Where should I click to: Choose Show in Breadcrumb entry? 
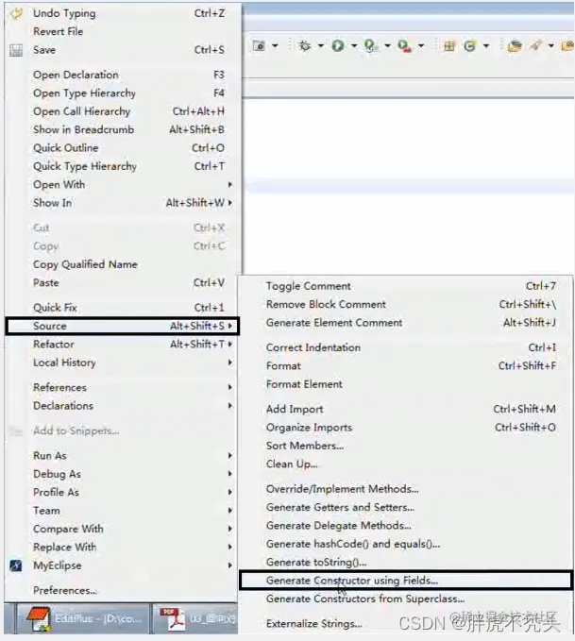point(123,129)
